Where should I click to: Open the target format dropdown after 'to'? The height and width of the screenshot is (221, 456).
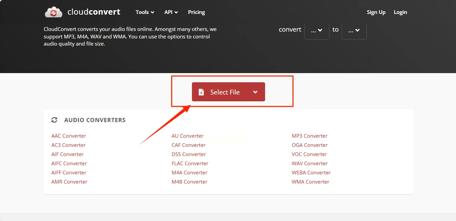point(354,30)
